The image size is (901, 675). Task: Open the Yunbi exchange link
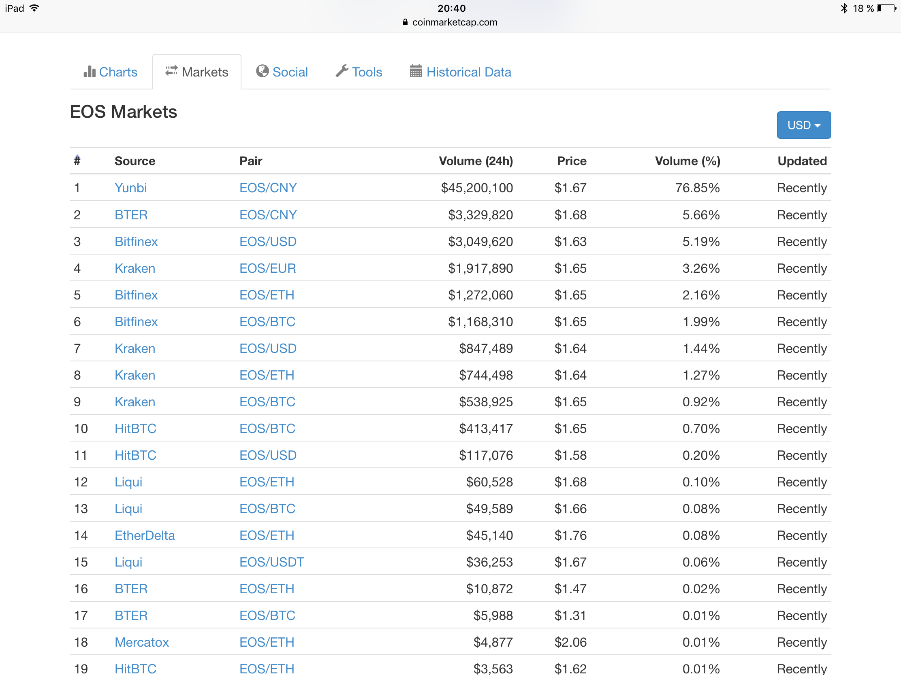pyautogui.click(x=131, y=188)
